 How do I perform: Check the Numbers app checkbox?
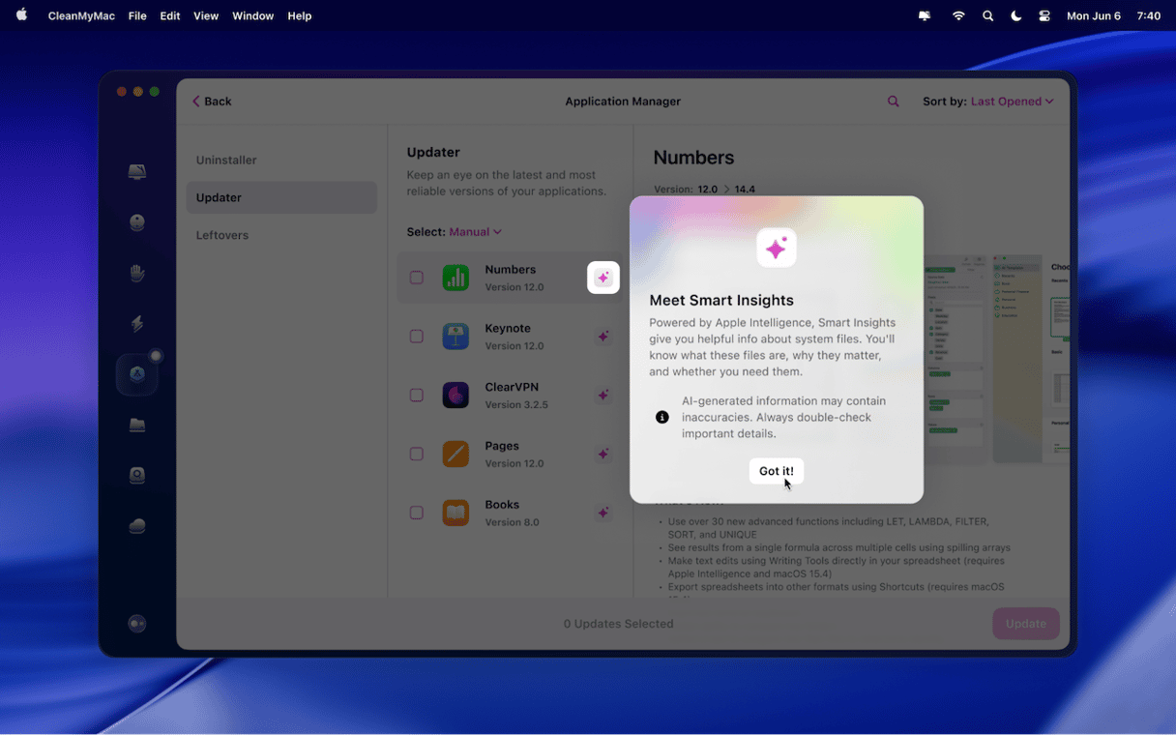click(x=417, y=278)
